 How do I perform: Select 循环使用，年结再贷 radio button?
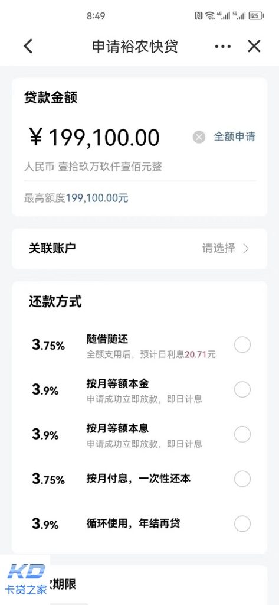coord(242,523)
